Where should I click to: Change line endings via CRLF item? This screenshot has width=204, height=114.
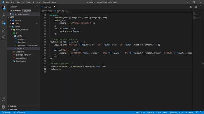[165, 112]
